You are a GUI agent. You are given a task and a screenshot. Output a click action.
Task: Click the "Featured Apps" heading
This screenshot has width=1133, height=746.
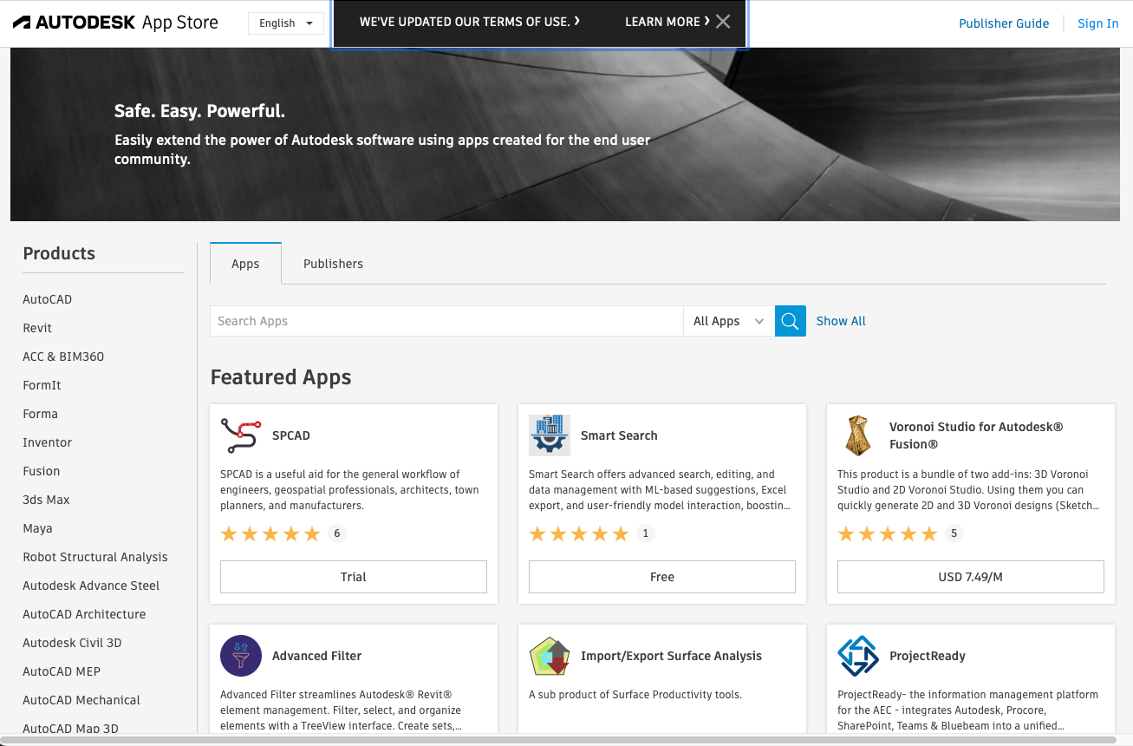click(x=281, y=377)
